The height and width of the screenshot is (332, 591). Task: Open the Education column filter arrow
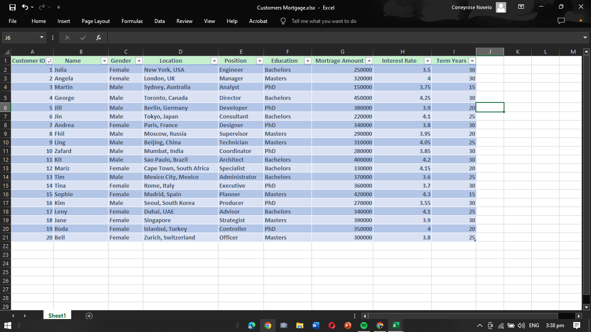(308, 61)
